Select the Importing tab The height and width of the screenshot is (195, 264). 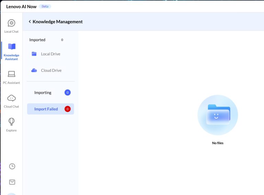tap(43, 93)
